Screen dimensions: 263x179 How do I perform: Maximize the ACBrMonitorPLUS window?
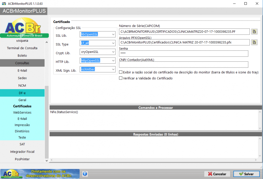click(x=246, y=4)
